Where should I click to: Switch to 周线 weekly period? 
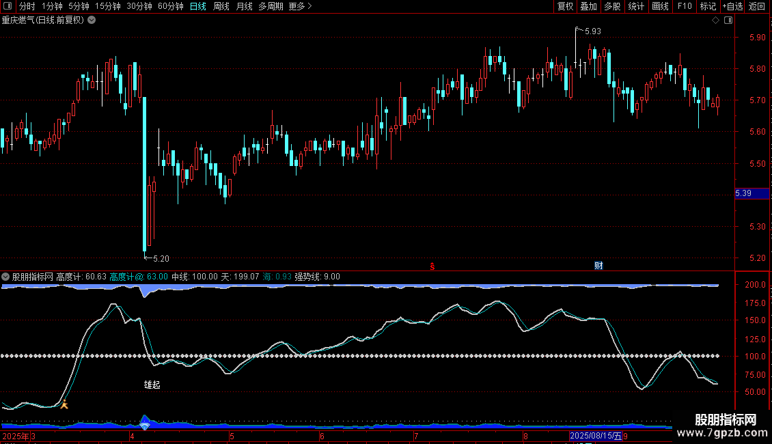[x=221, y=6]
